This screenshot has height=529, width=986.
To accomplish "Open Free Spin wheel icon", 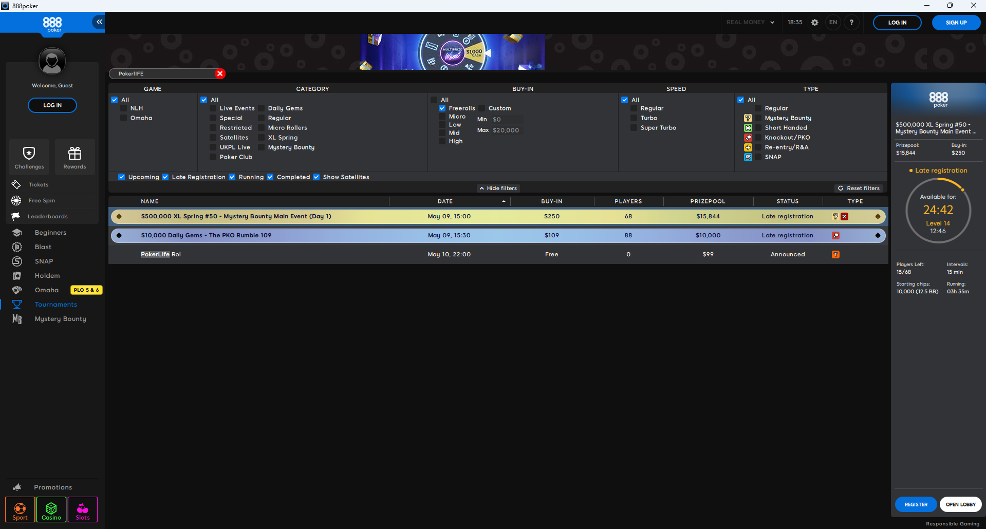I will (x=16, y=200).
